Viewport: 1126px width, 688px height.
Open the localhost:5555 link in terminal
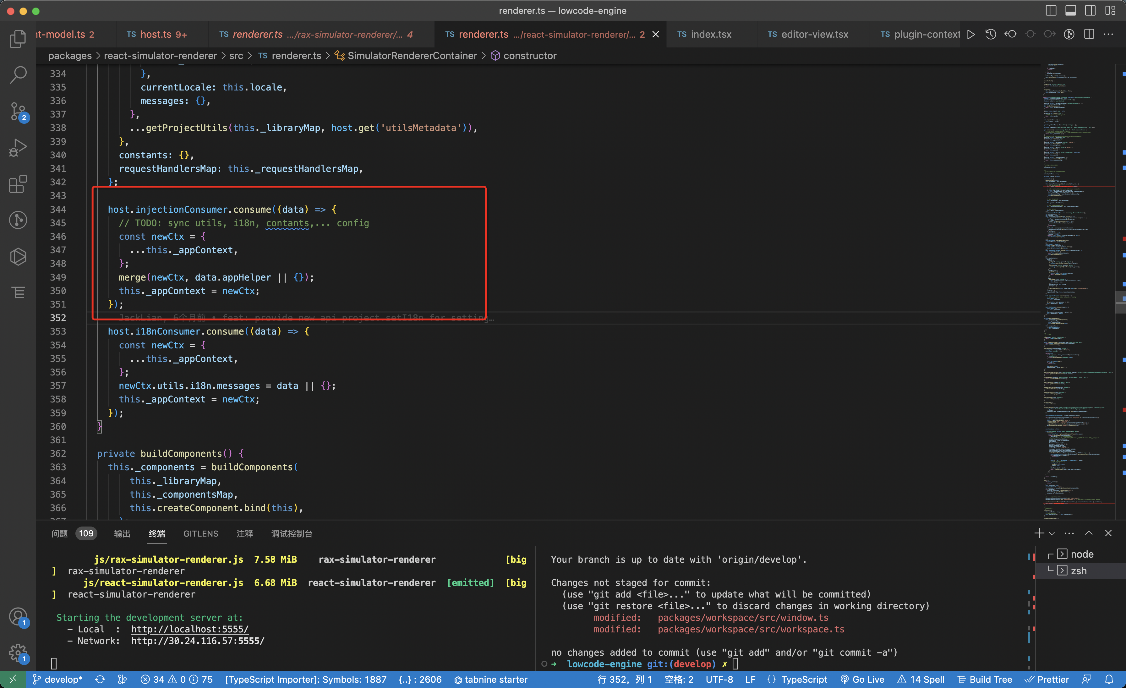point(189,629)
